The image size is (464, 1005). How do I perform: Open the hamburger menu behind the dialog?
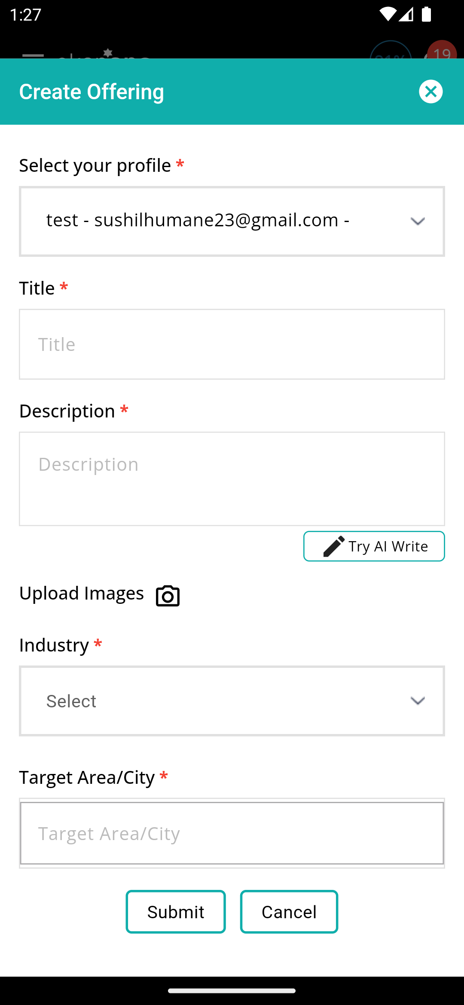coord(33,55)
